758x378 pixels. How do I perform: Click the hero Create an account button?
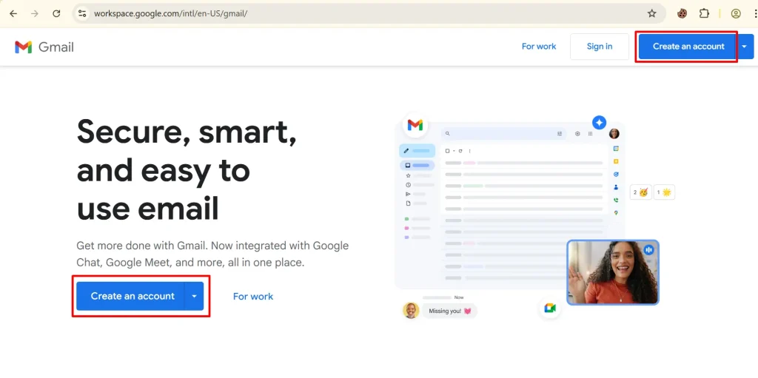(130, 296)
